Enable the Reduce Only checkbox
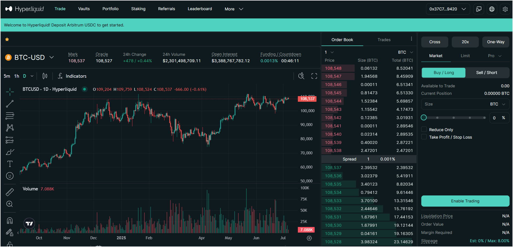Screen dimensions: 513x247 (424, 130)
